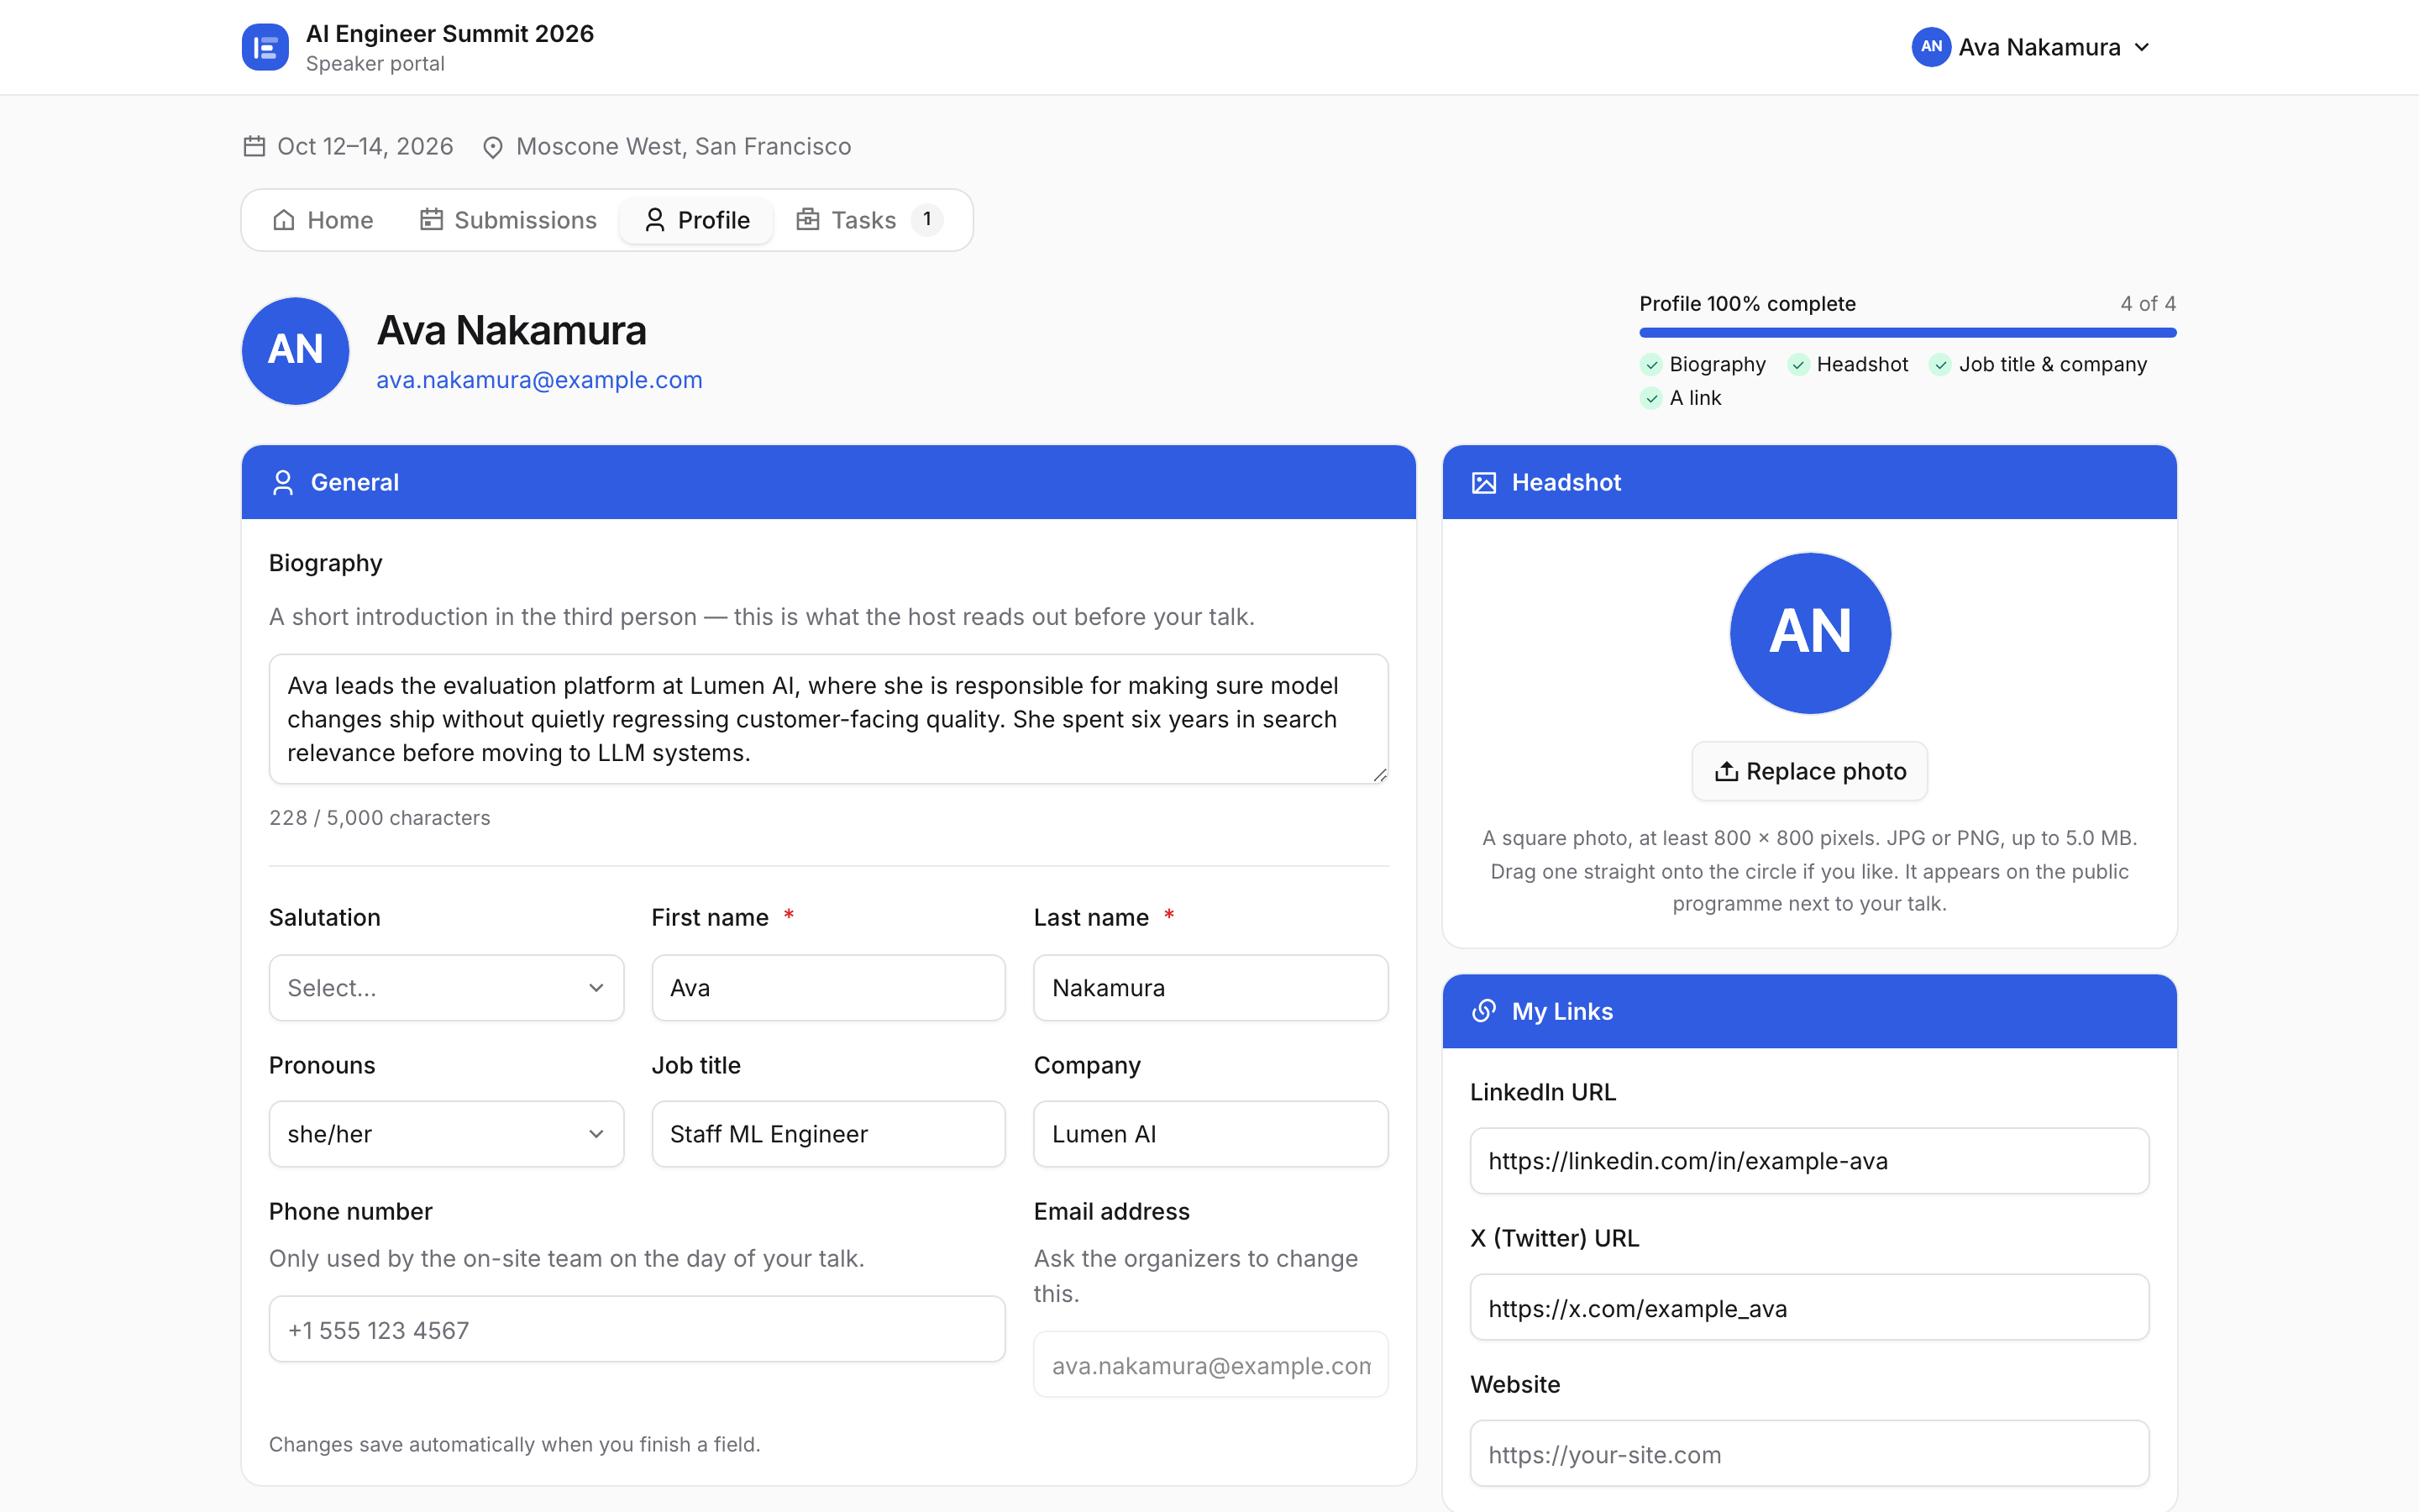
Task: Click the Biography green checkmark icon
Action: click(1651, 365)
